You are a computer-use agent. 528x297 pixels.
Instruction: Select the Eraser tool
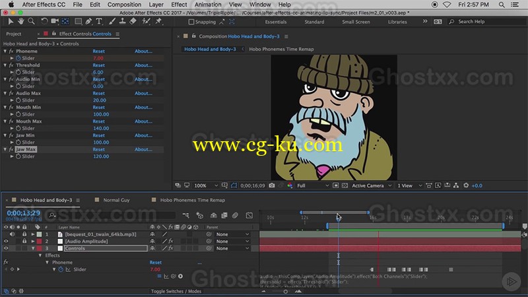[133, 22]
